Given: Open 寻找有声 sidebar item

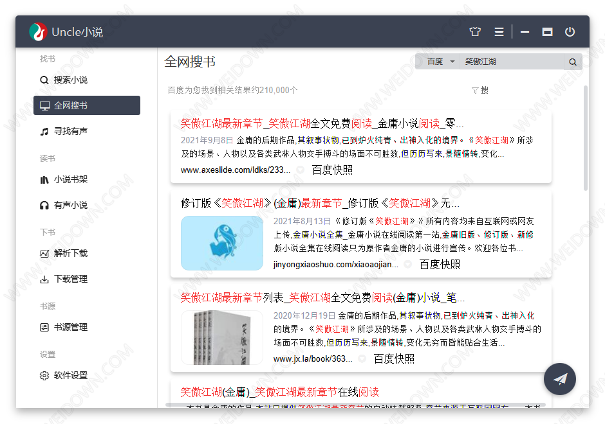Looking at the screenshot, I should pyautogui.click(x=87, y=131).
